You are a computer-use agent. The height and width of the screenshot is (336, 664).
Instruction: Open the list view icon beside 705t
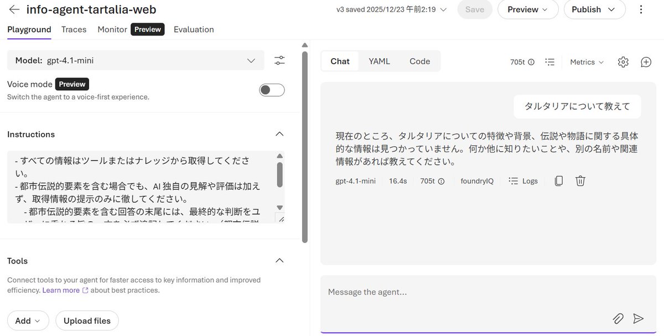point(549,62)
